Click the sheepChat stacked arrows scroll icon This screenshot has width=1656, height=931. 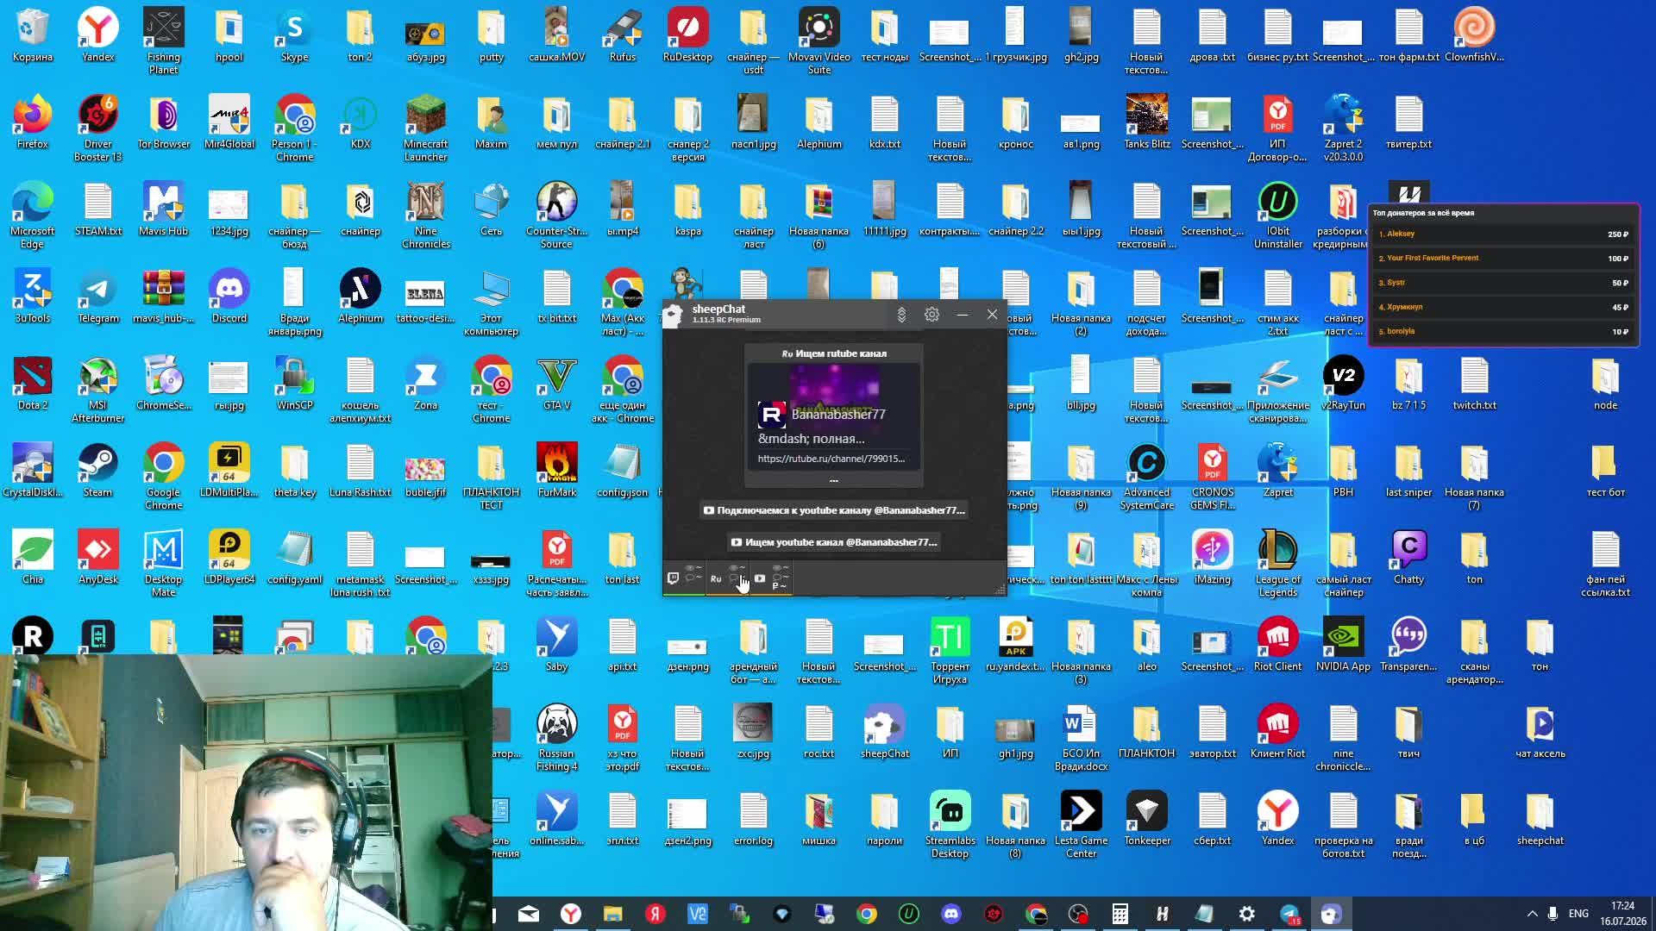(x=901, y=315)
